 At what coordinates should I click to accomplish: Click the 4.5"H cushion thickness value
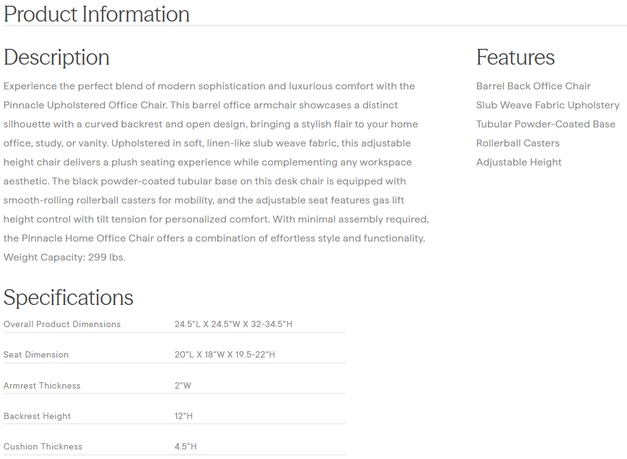coord(186,447)
